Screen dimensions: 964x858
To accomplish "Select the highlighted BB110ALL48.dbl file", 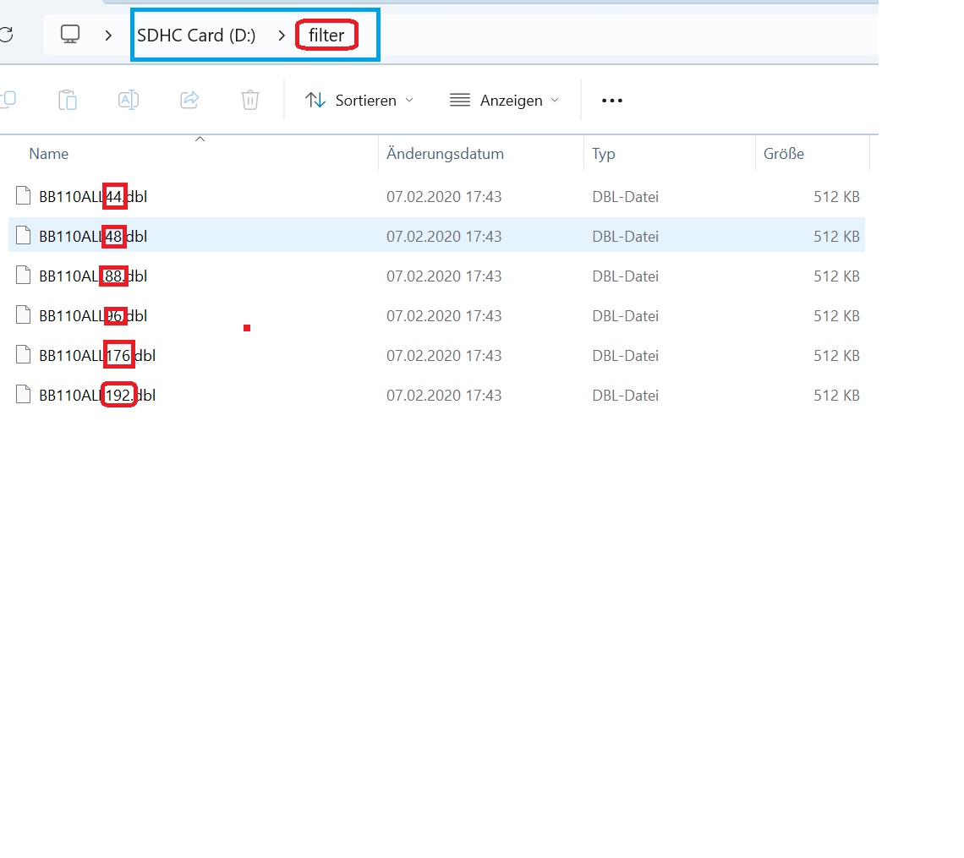I will tap(93, 236).
